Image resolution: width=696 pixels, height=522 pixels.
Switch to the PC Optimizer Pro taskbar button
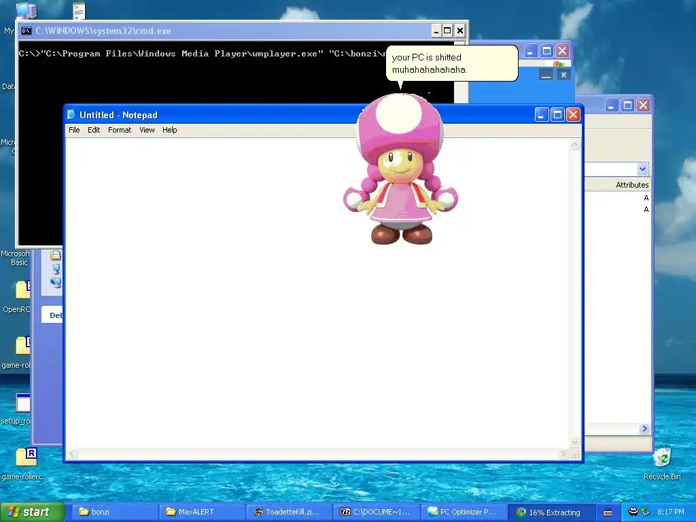pos(462,512)
